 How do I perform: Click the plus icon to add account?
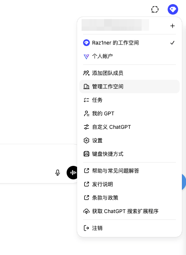(173, 26)
